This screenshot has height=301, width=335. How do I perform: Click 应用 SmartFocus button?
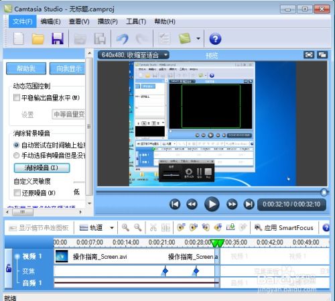coord(284,228)
